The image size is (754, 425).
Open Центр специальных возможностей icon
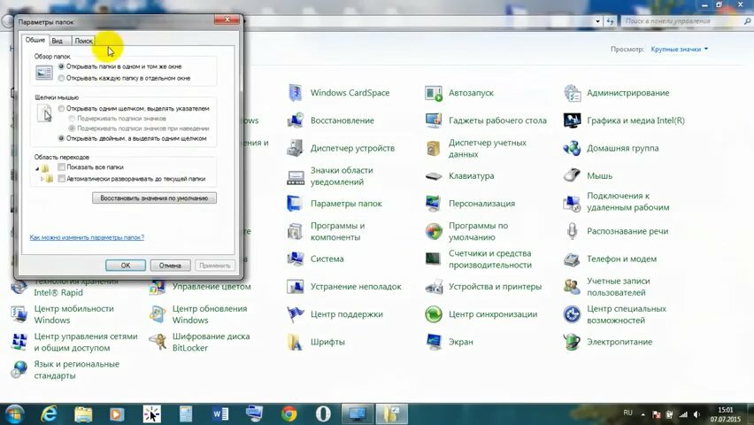572,314
